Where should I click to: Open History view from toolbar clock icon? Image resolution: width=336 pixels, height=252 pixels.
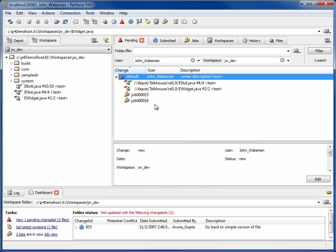pos(114,22)
